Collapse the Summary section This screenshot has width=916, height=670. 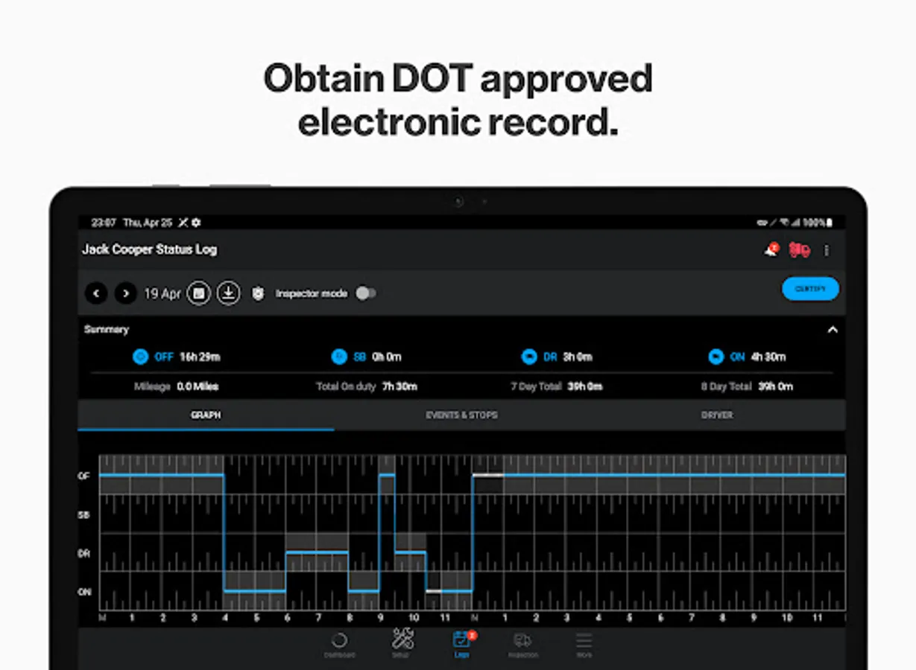(x=833, y=329)
